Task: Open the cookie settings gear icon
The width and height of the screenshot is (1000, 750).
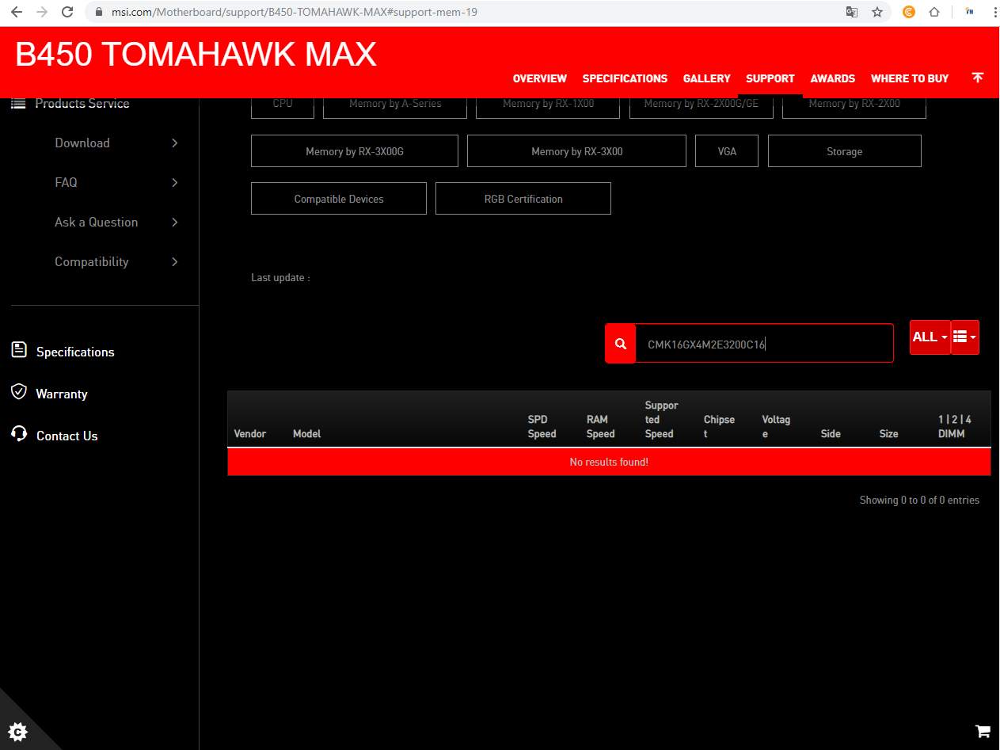Action: 17,731
